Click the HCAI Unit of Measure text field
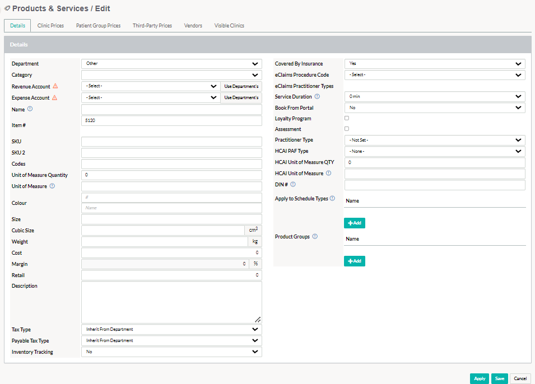 point(435,174)
